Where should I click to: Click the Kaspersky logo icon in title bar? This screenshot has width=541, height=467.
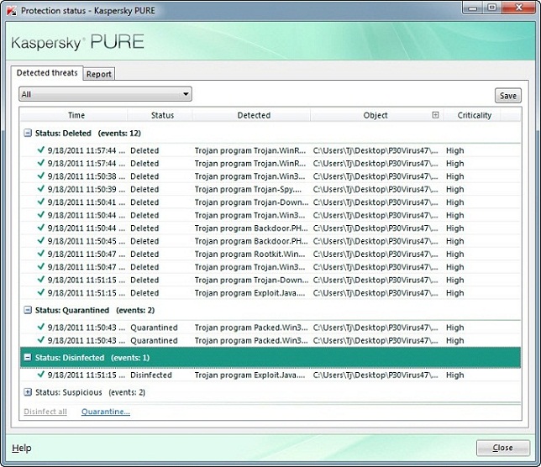coord(12,11)
